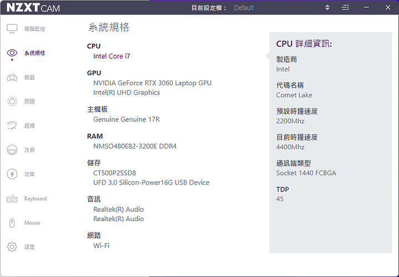Open the Lighting sun icon
This screenshot has height=277, width=399.
click(12, 102)
